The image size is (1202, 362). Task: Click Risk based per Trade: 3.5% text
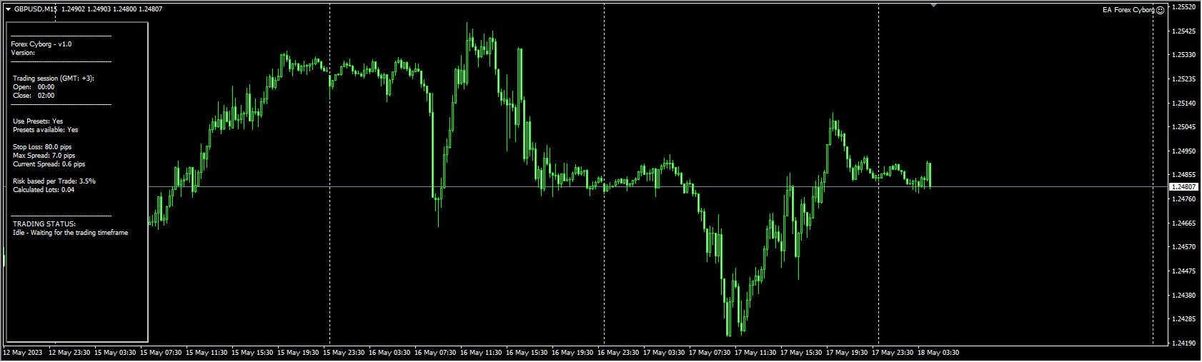tap(54, 181)
